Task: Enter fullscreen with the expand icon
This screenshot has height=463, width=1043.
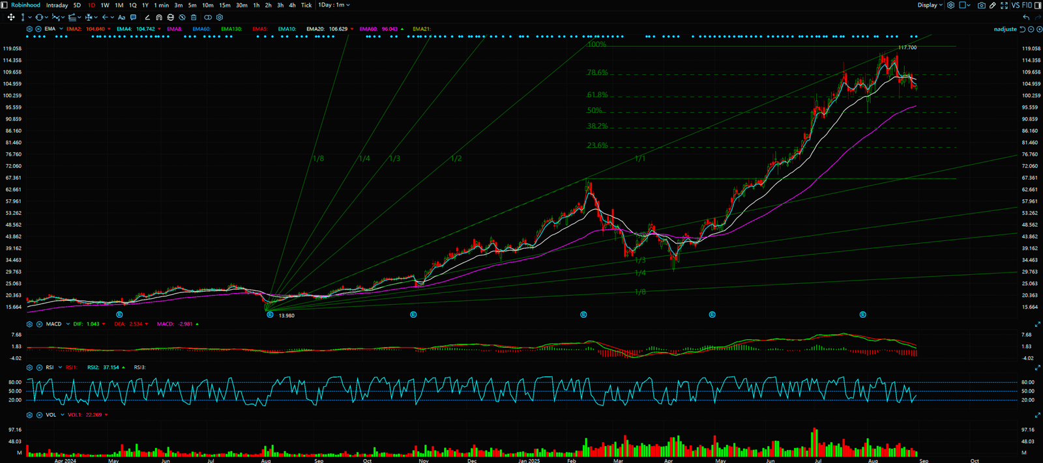Action: tap(1004, 5)
